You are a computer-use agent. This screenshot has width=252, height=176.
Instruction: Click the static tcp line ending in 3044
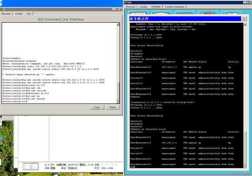54,83
